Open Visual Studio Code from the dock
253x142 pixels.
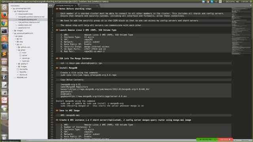click(4, 46)
